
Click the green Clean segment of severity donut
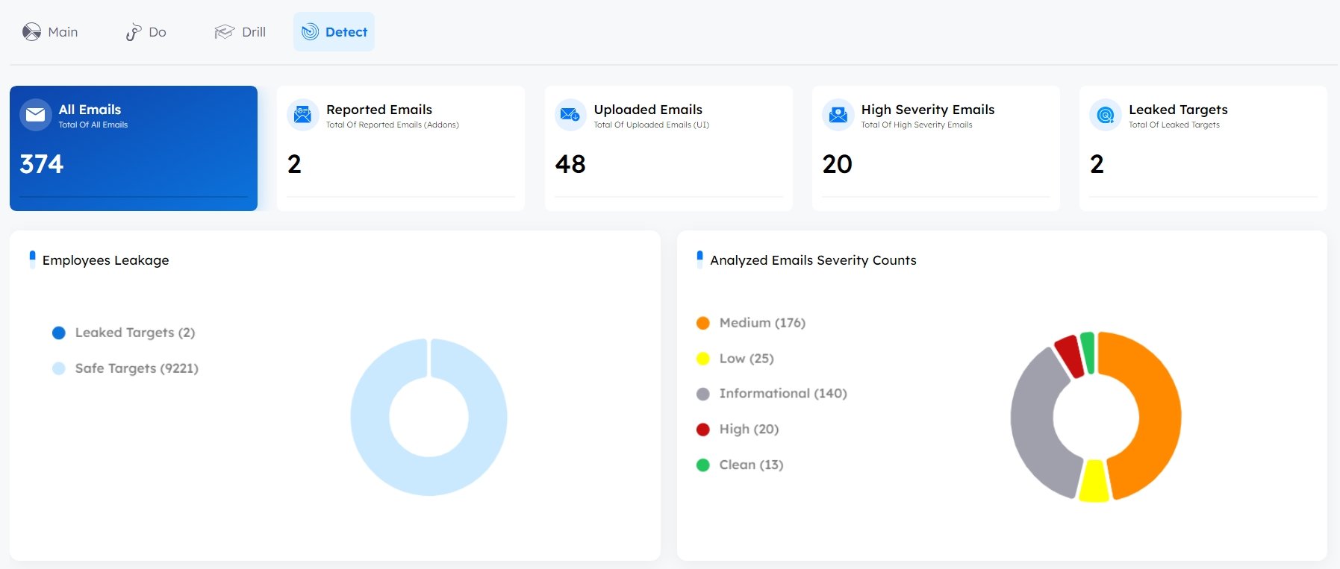click(x=1088, y=352)
